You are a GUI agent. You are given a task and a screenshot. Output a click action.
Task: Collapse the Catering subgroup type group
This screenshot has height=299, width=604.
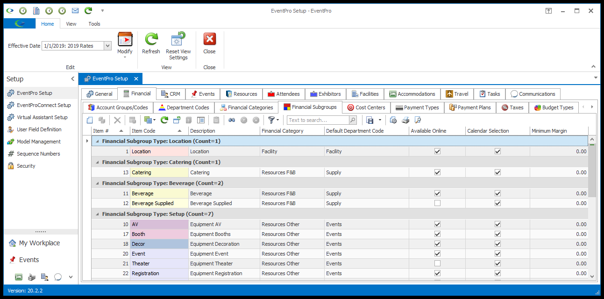[97, 162]
